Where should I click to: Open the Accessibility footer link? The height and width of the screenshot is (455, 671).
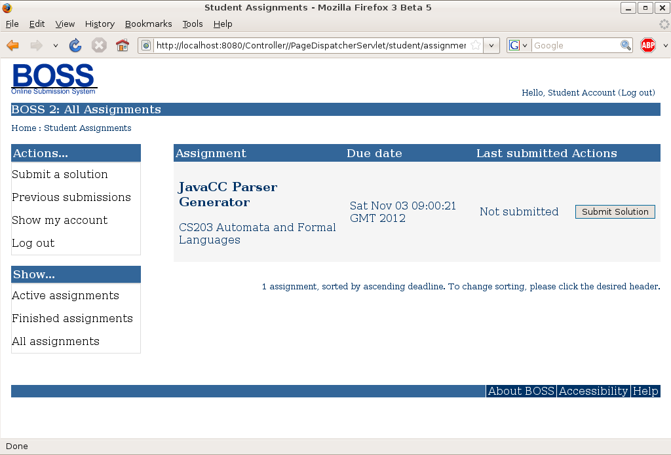tap(593, 391)
